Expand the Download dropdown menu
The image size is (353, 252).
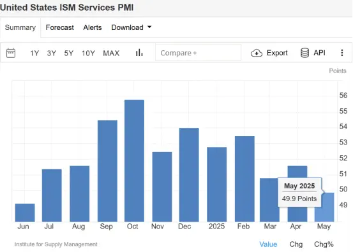131,27
